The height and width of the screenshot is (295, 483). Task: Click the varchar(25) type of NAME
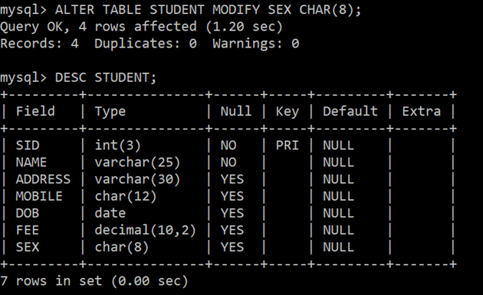pos(137,162)
